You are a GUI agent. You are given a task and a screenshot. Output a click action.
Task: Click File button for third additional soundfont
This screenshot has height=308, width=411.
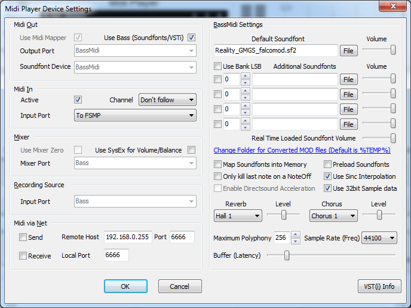349,109
